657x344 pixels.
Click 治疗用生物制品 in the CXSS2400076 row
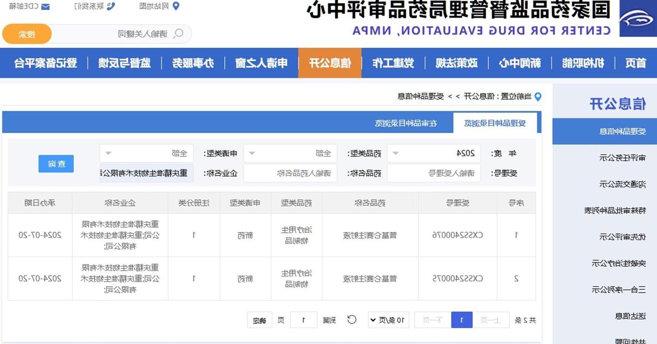tap(297, 235)
